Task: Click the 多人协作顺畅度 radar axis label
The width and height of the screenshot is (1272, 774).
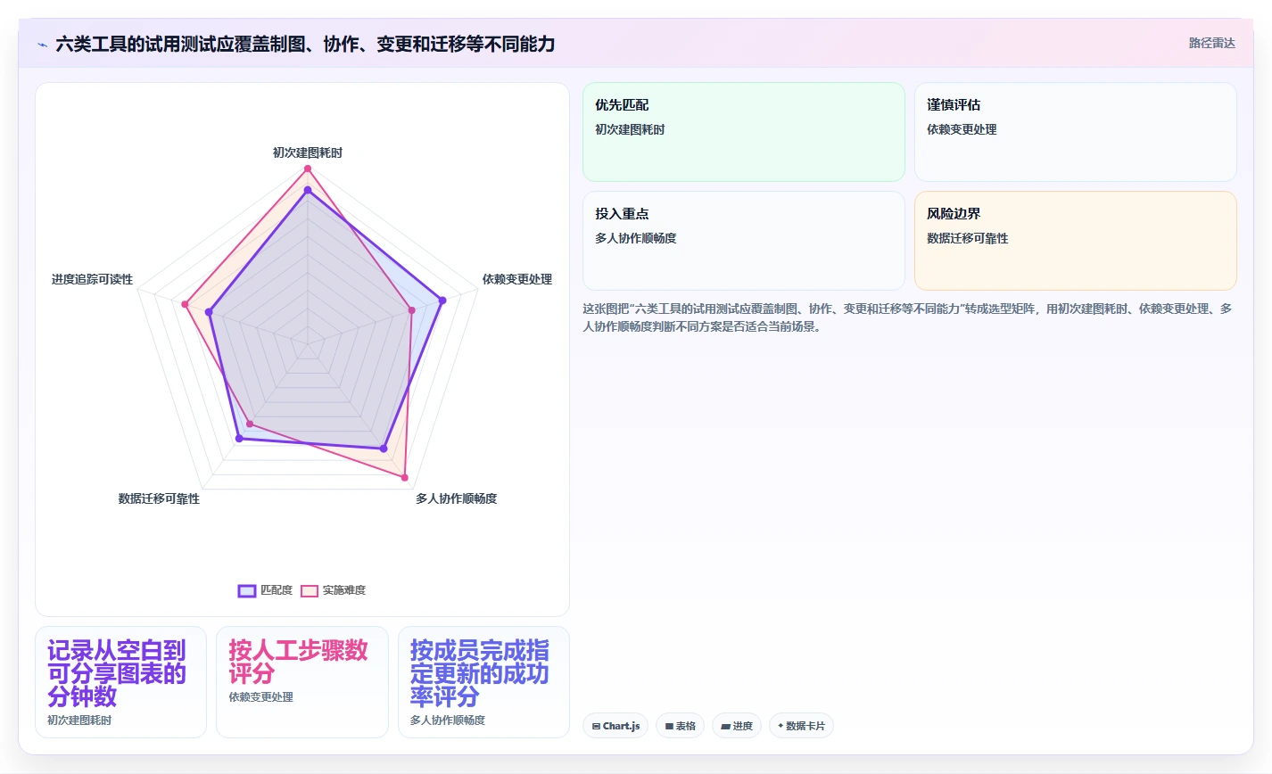Action: 457,498
